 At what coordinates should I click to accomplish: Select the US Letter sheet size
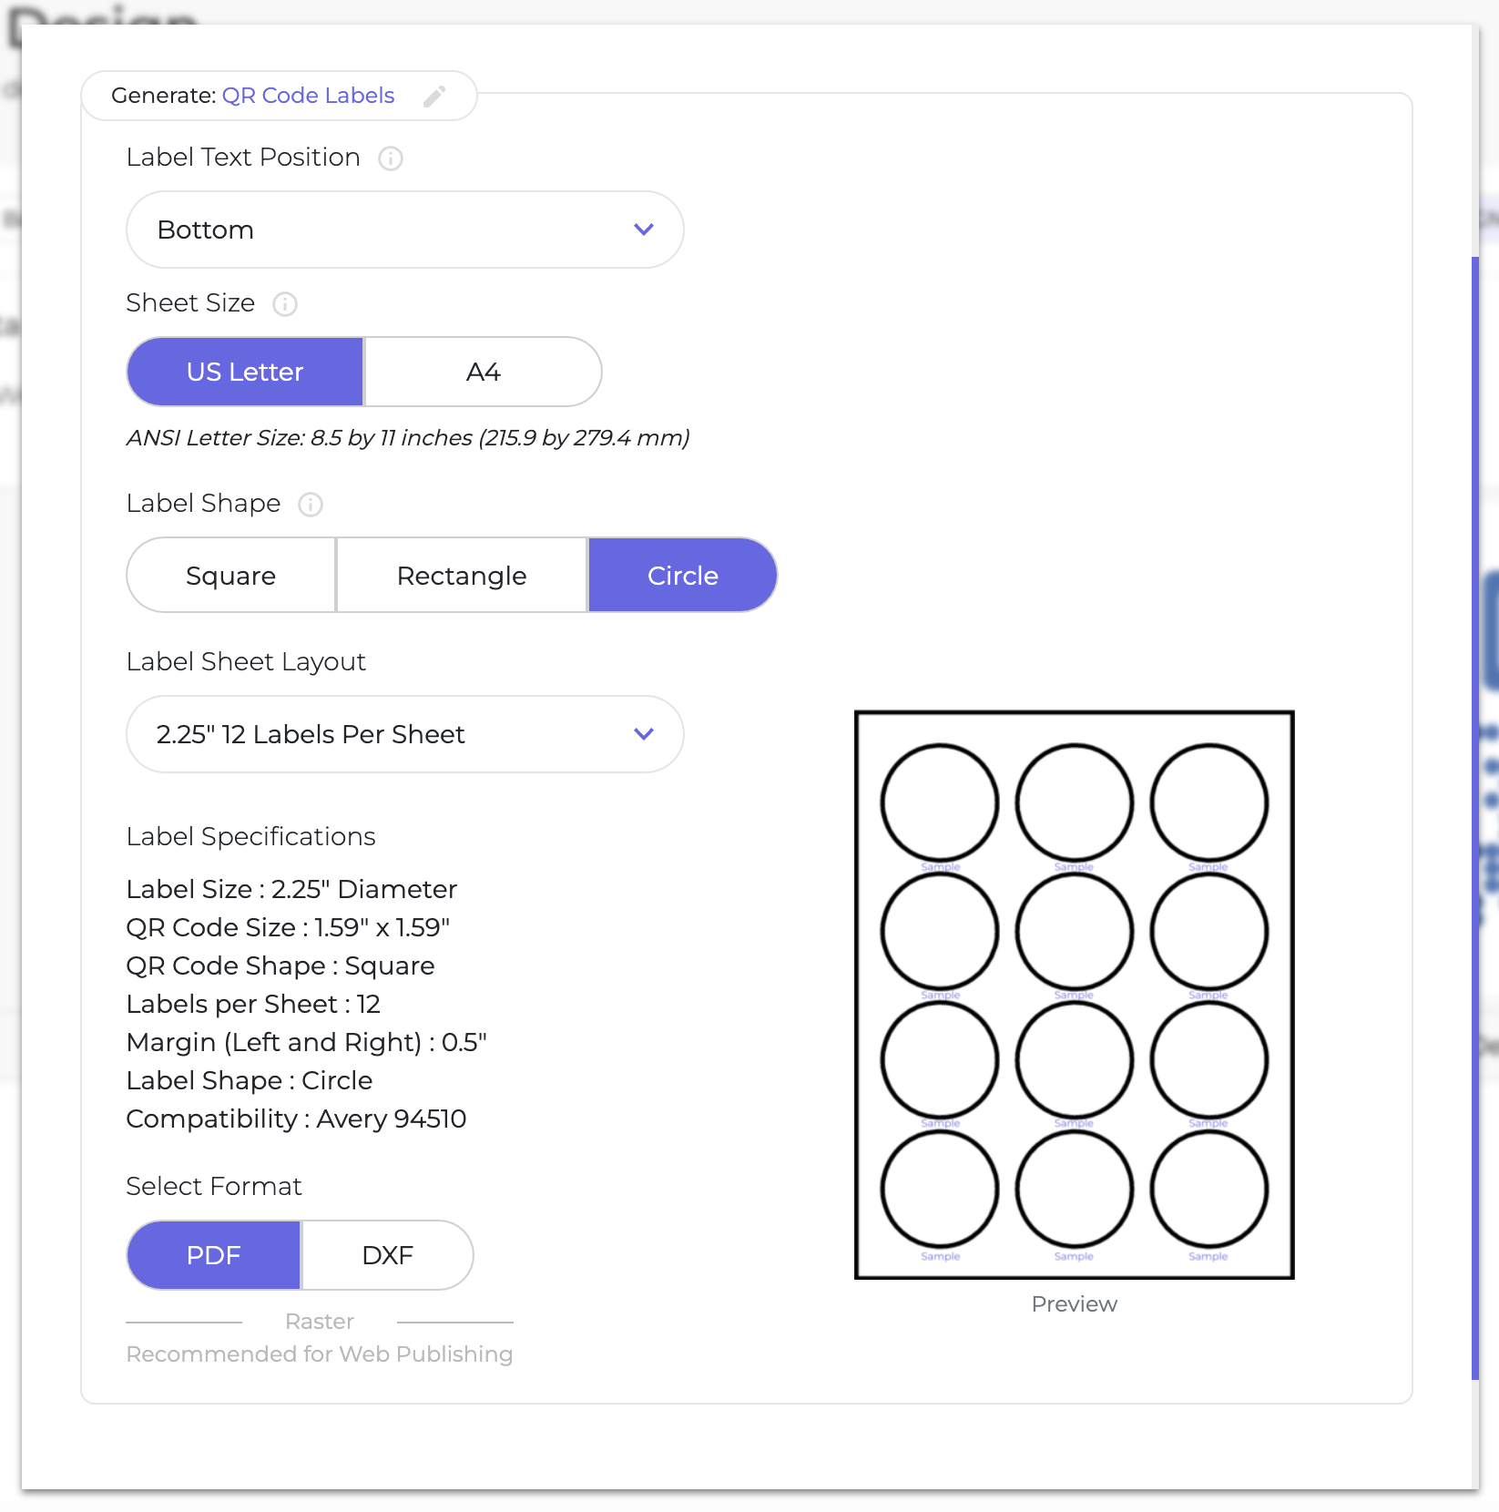(x=245, y=372)
